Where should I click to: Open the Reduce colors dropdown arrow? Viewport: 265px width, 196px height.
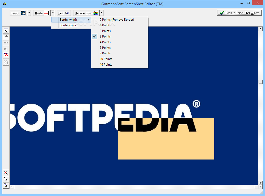101,13
